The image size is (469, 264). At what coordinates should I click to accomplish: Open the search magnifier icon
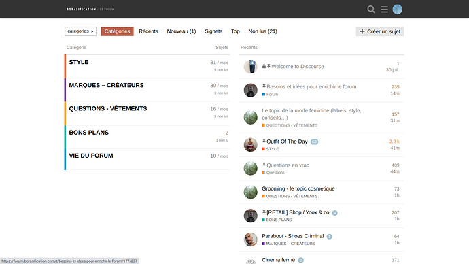pyautogui.click(x=371, y=10)
